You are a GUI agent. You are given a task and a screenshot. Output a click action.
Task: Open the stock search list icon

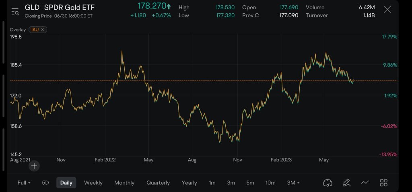point(15,12)
